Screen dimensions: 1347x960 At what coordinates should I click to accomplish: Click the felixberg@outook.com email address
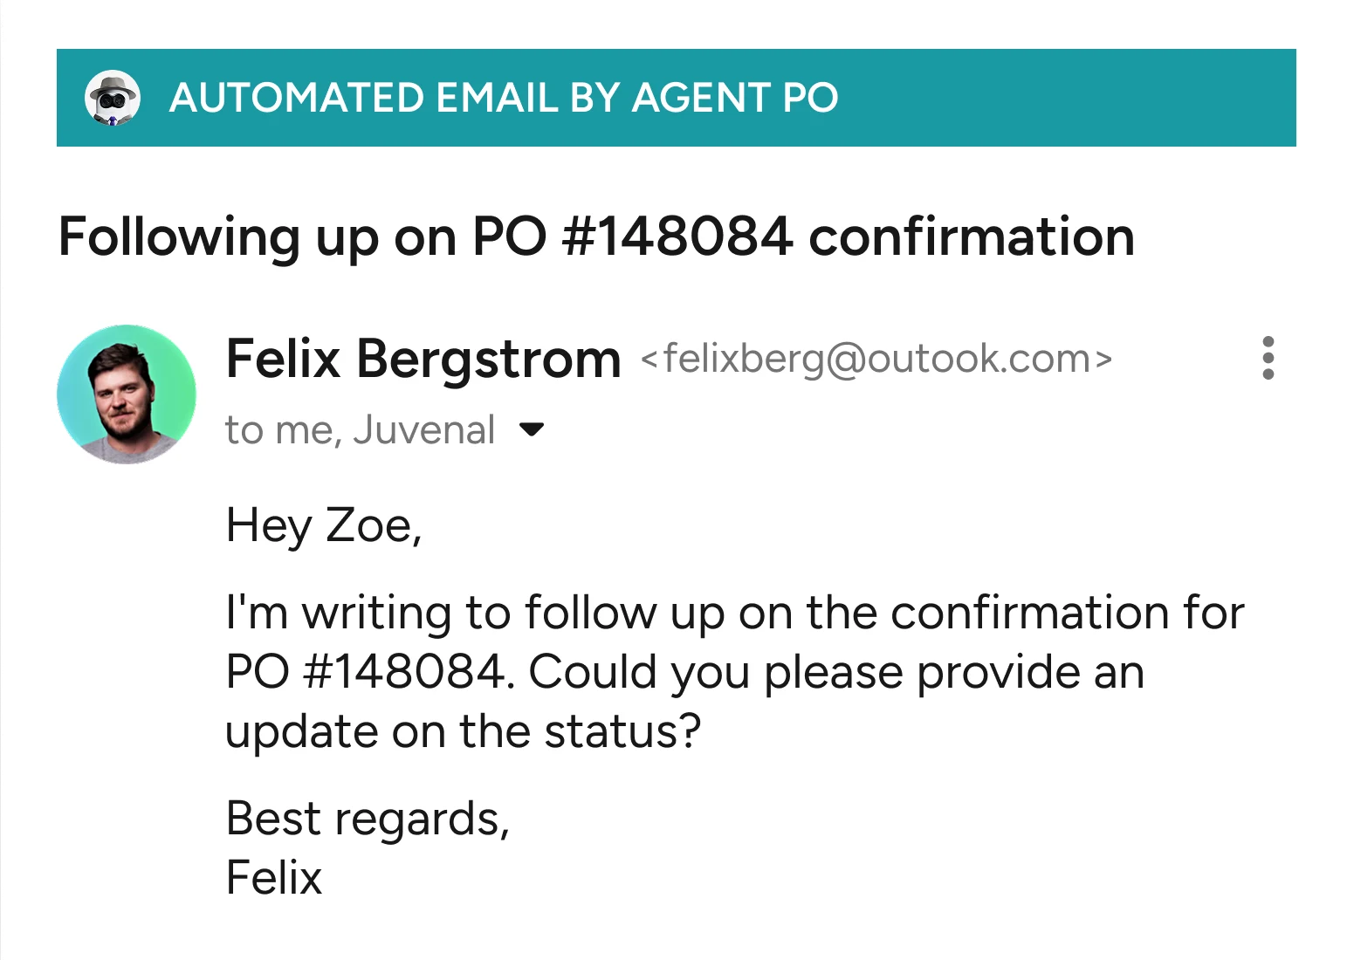pos(876,359)
